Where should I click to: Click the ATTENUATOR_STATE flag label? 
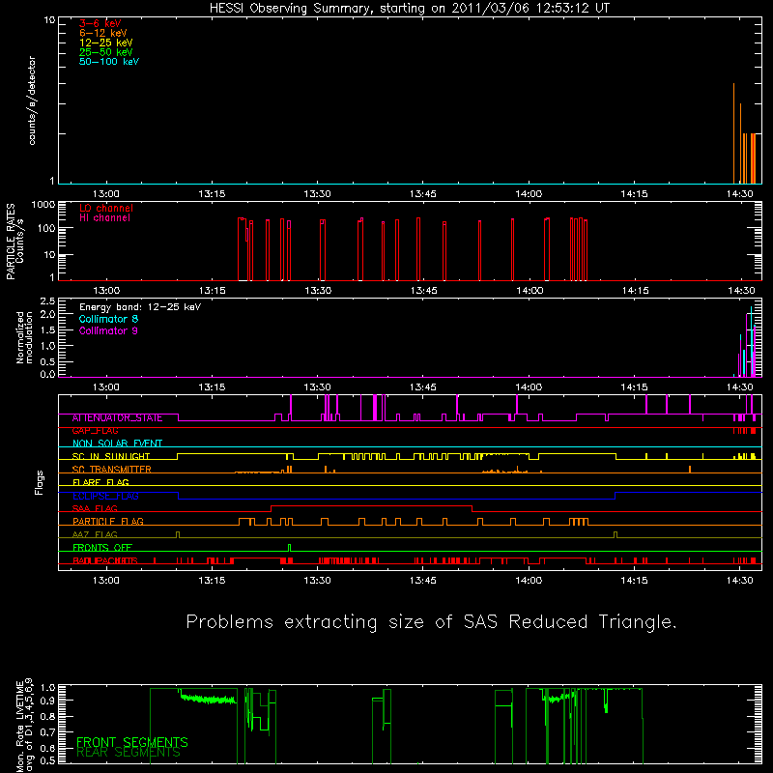point(117,418)
